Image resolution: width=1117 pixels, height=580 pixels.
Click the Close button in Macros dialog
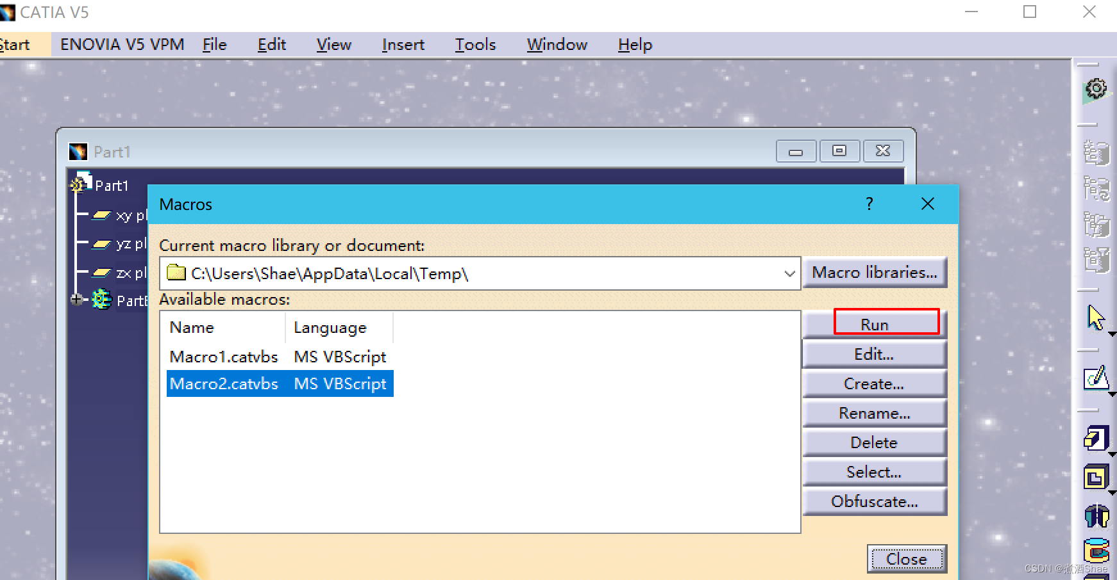906,559
